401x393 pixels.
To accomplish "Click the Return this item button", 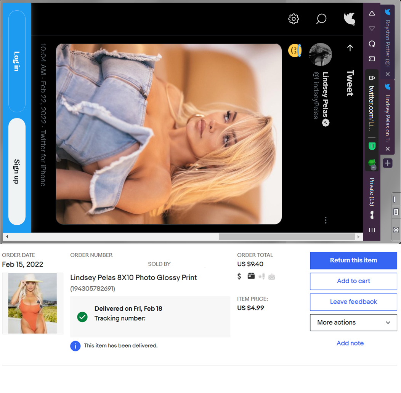I will point(353,260).
